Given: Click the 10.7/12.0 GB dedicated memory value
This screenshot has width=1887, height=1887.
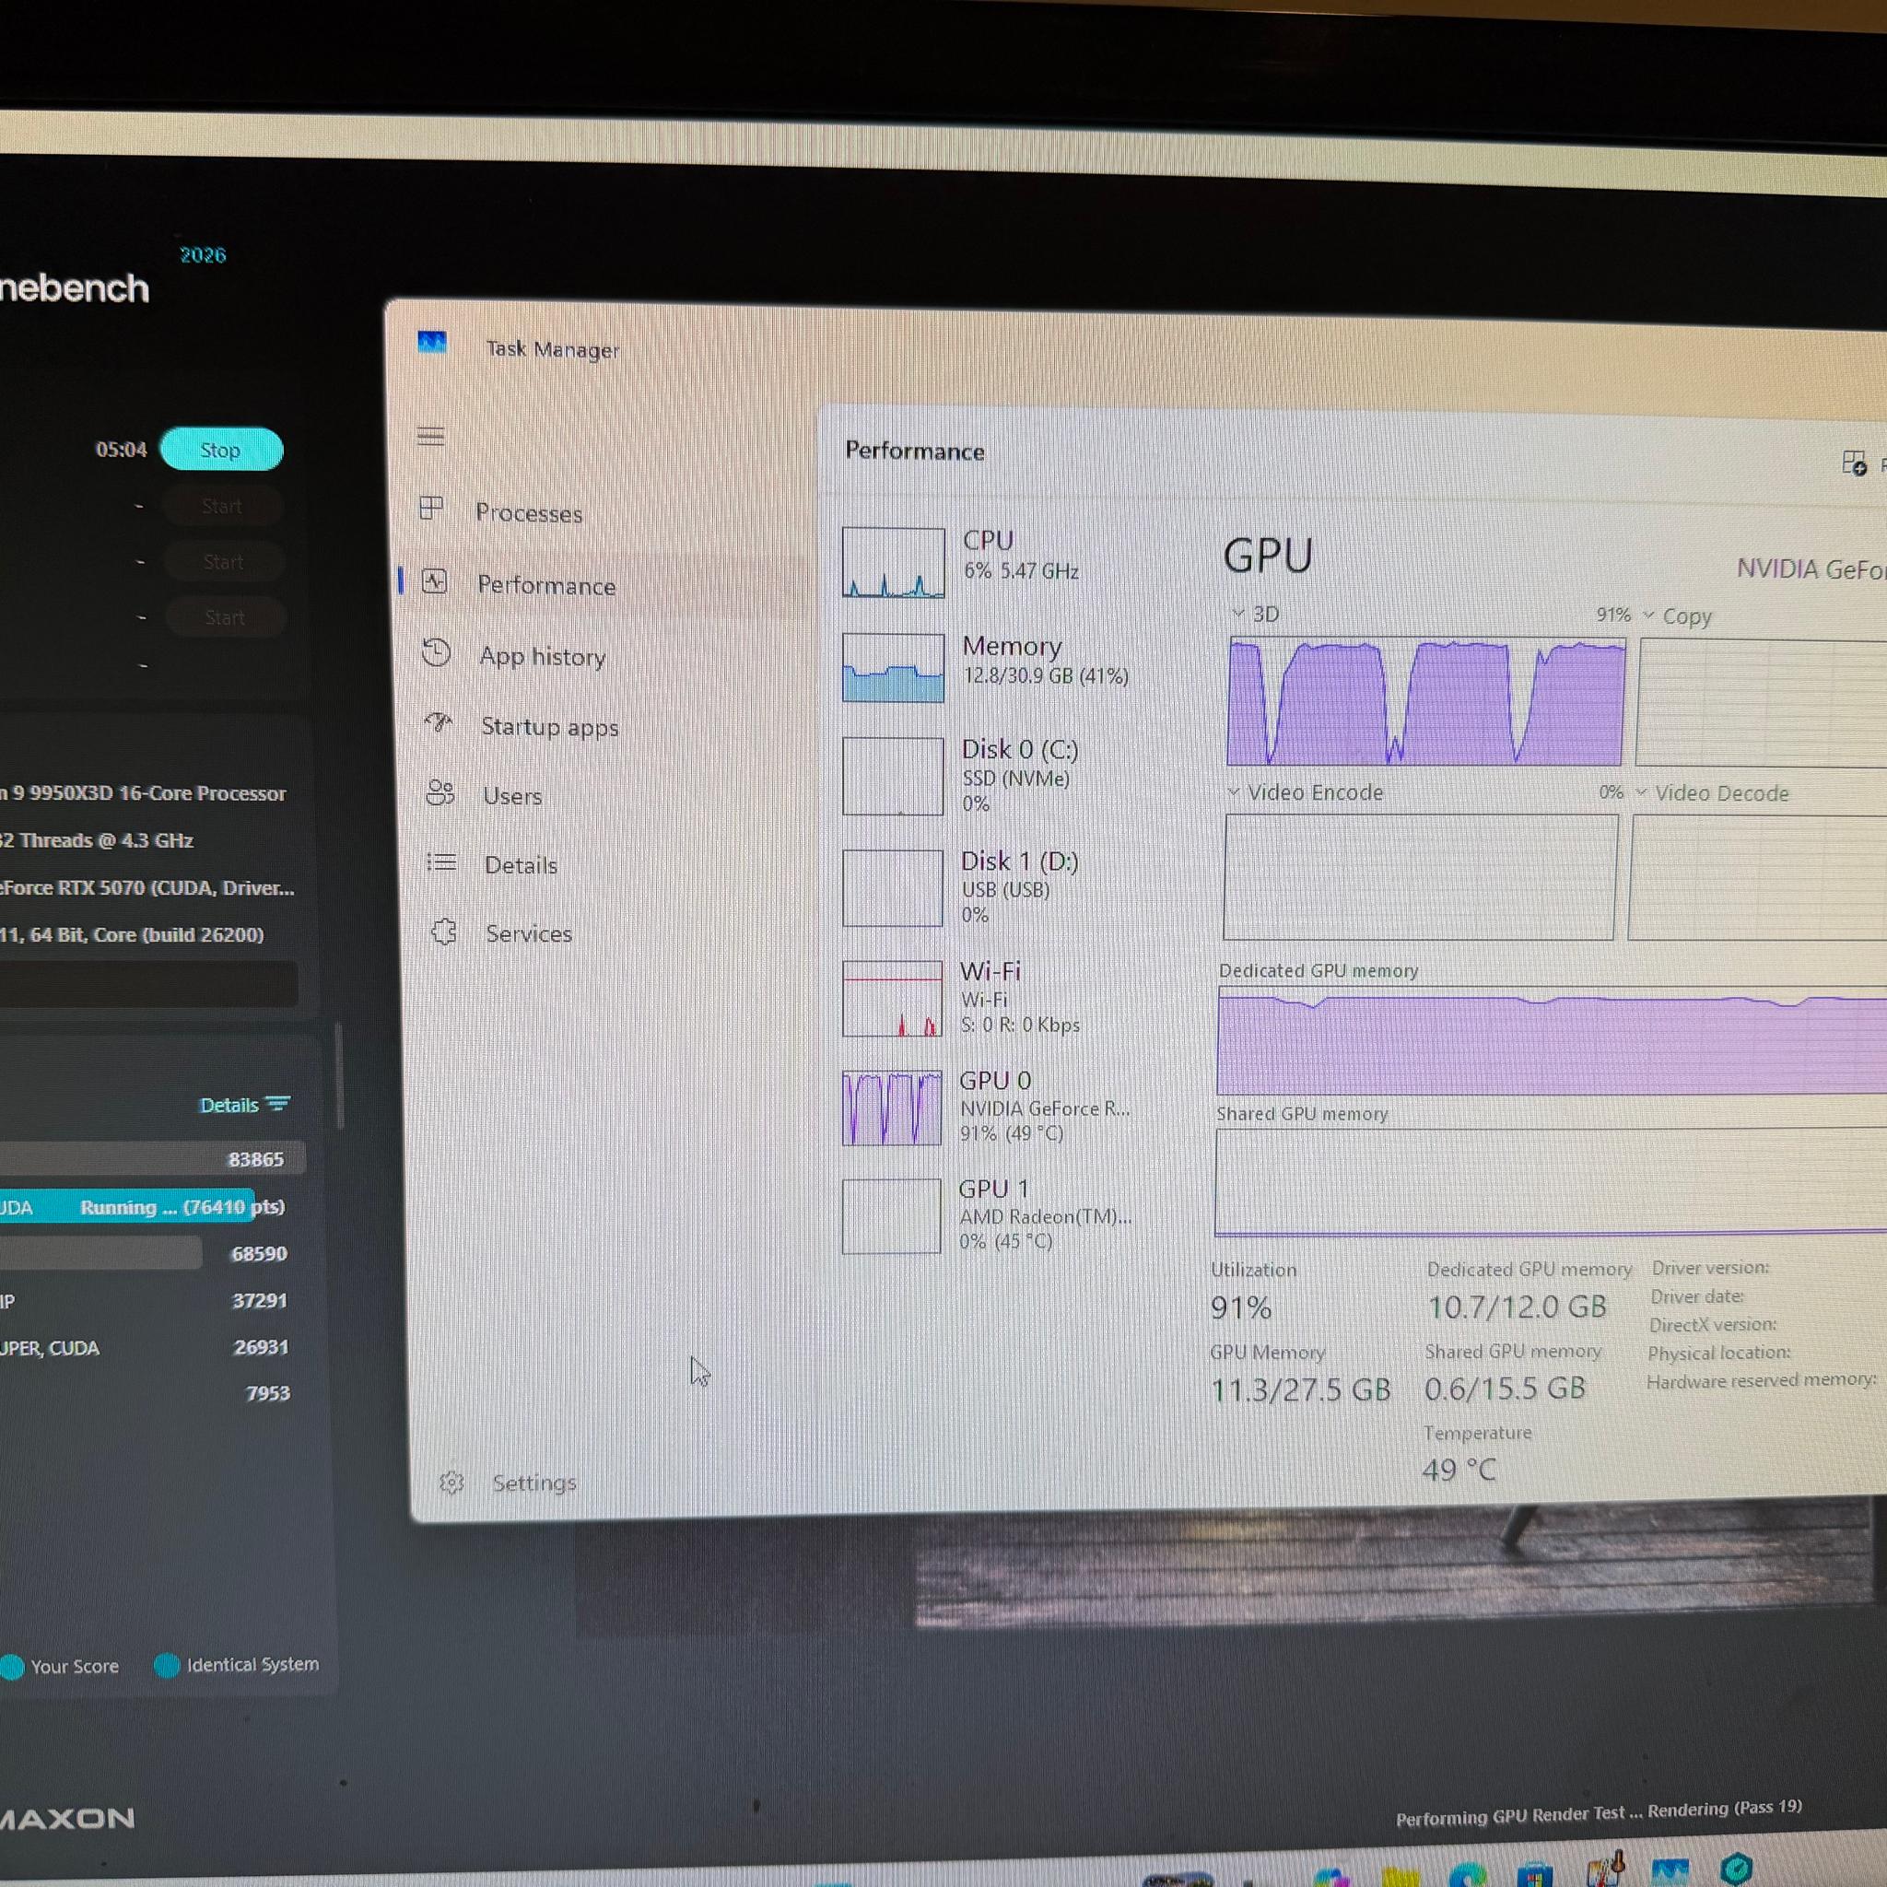Looking at the screenshot, I should click(x=1517, y=1307).
